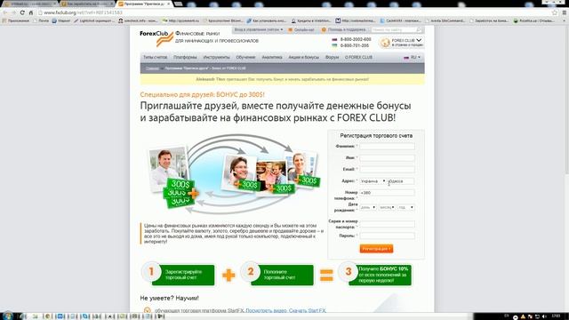Open 'Аналитика' menu
The image size is (569, 320).
[272, 57]
